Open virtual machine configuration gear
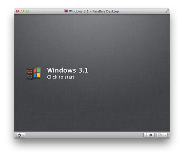184x158 pixels. 151,135
